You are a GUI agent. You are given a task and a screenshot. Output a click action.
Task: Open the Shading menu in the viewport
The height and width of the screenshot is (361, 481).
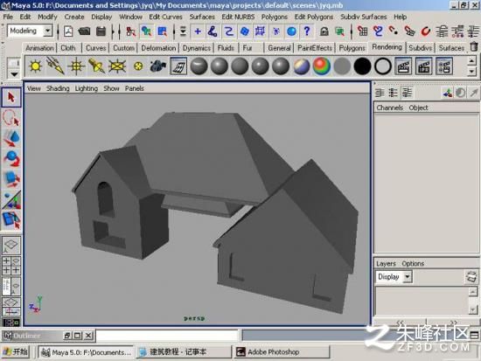click(x=58, y=88)
